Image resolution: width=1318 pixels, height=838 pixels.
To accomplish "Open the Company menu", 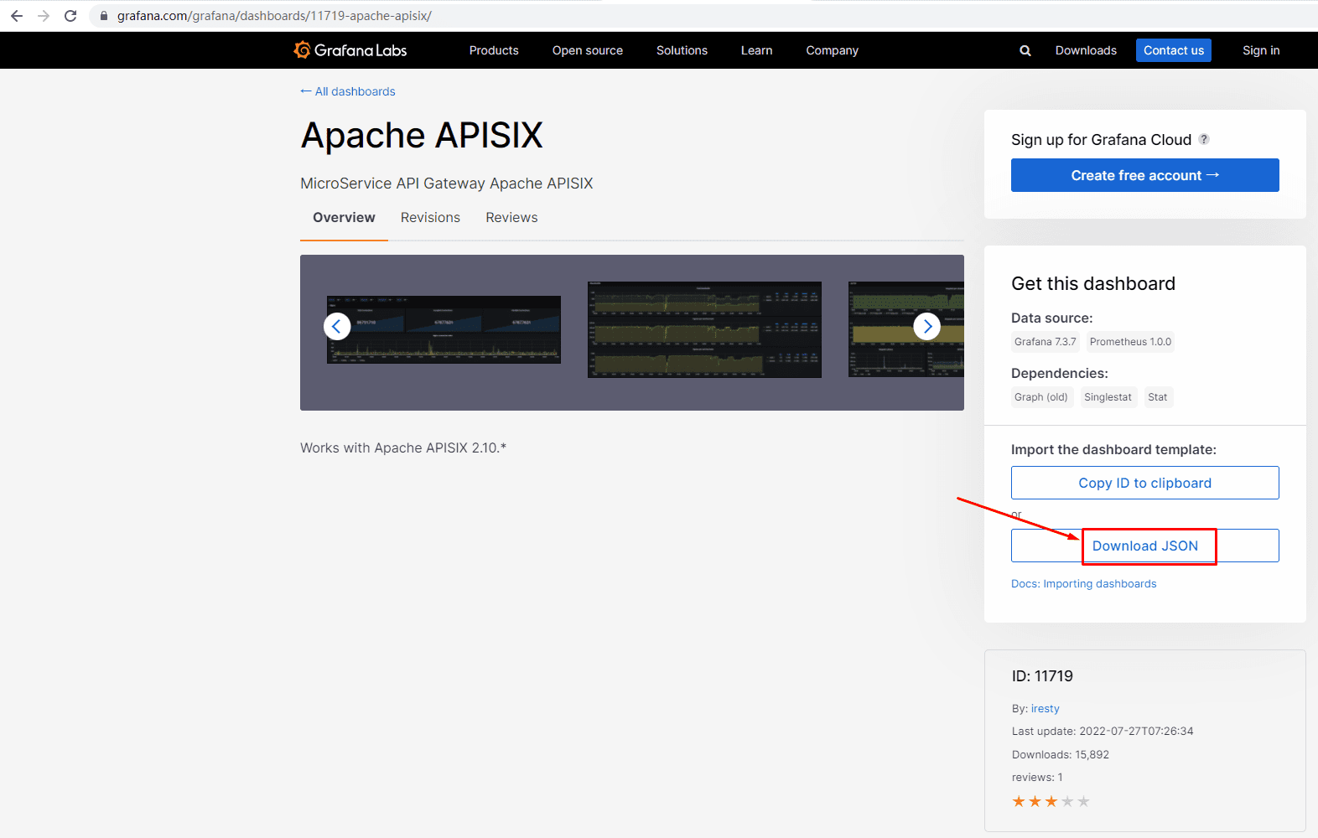I will 832,50.
